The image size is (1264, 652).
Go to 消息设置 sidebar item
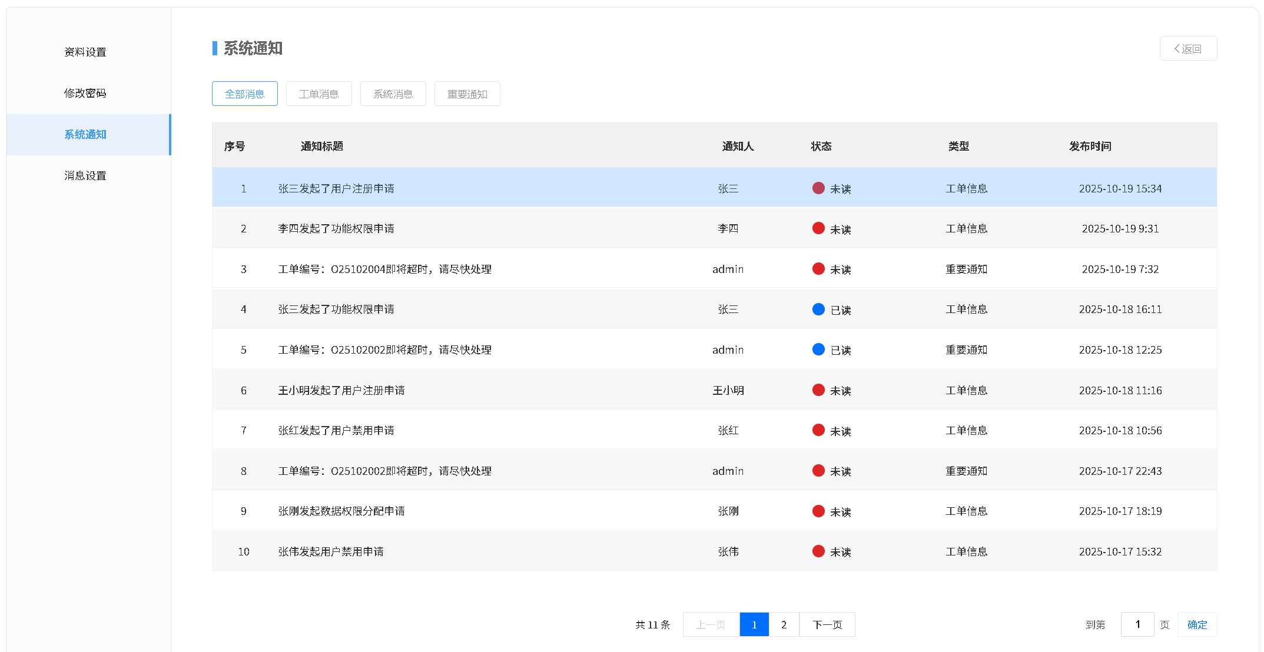click(85, 175)
